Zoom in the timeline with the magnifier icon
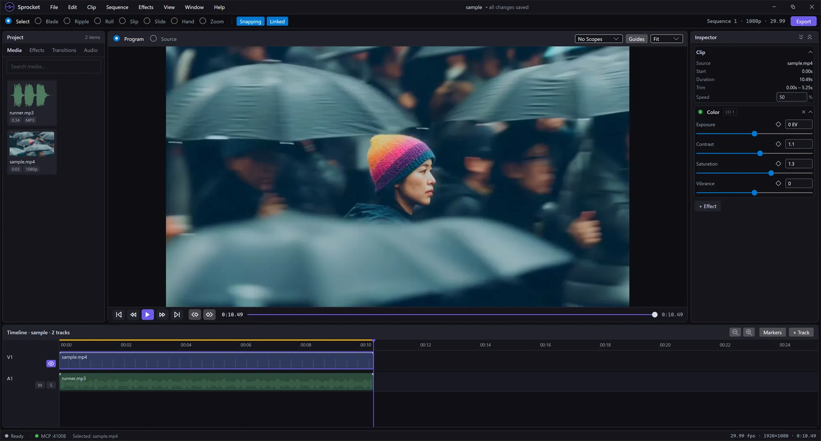 tap(749, 332)
